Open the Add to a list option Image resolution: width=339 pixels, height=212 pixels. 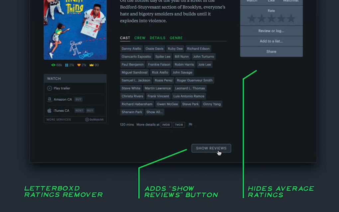click(x=271, y=41)
